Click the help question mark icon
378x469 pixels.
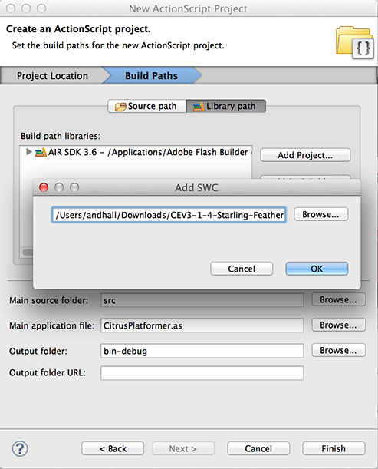[20, 449]
